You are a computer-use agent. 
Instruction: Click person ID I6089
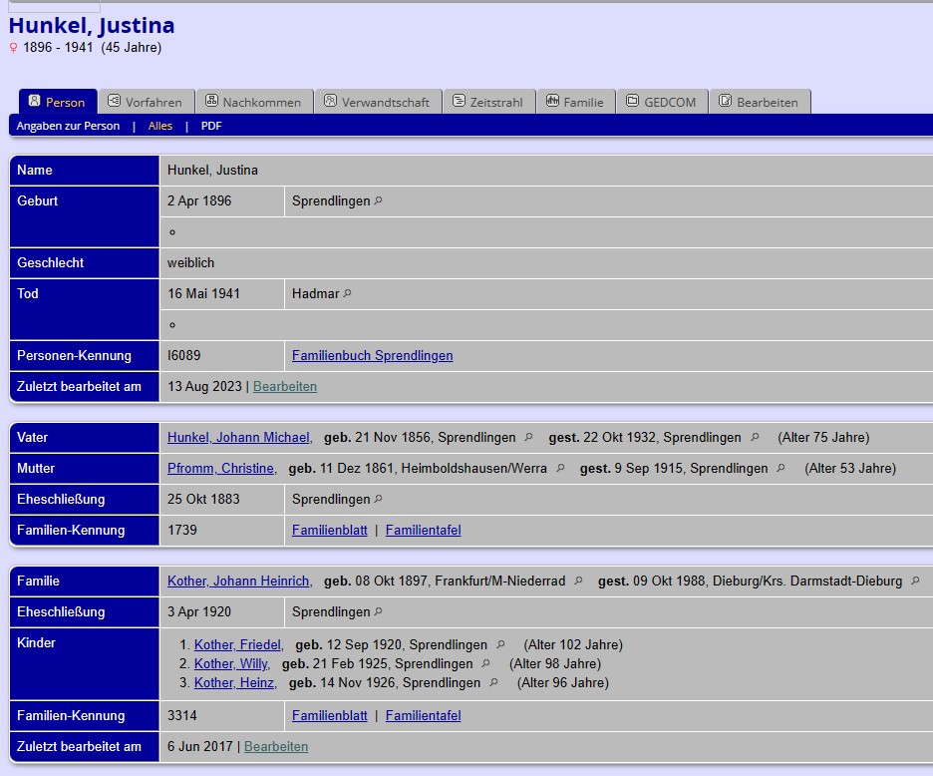[x=183, y=355]
